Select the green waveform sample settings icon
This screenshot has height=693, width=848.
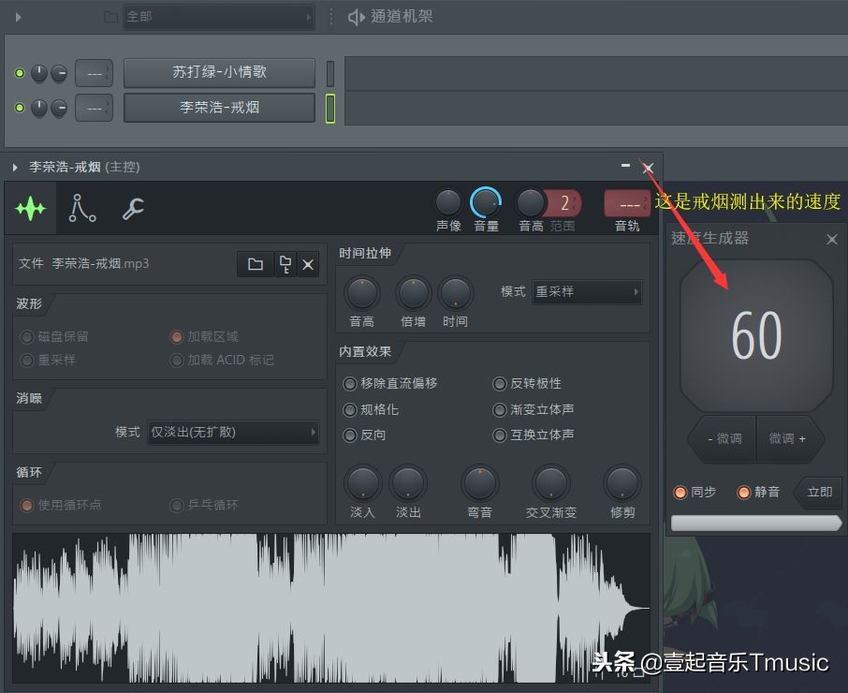coord(31,208)
